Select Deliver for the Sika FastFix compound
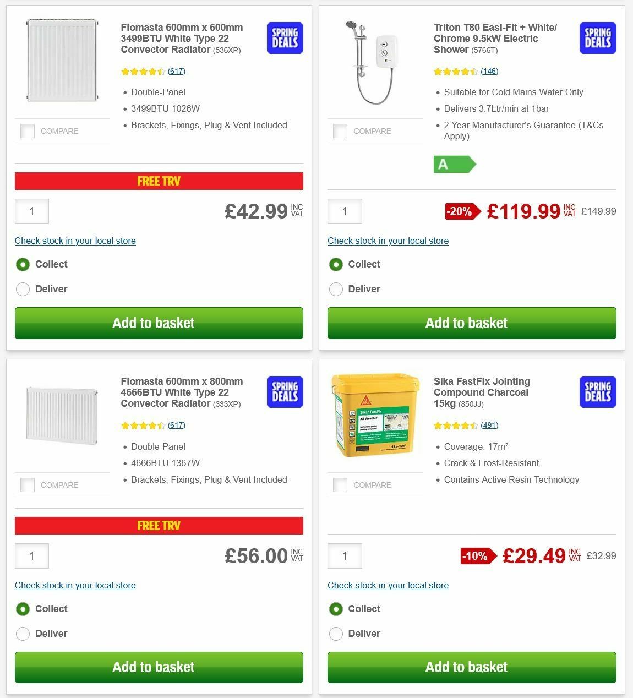The image size is (633, 698). pyautogui.click(x=336, y=634)
